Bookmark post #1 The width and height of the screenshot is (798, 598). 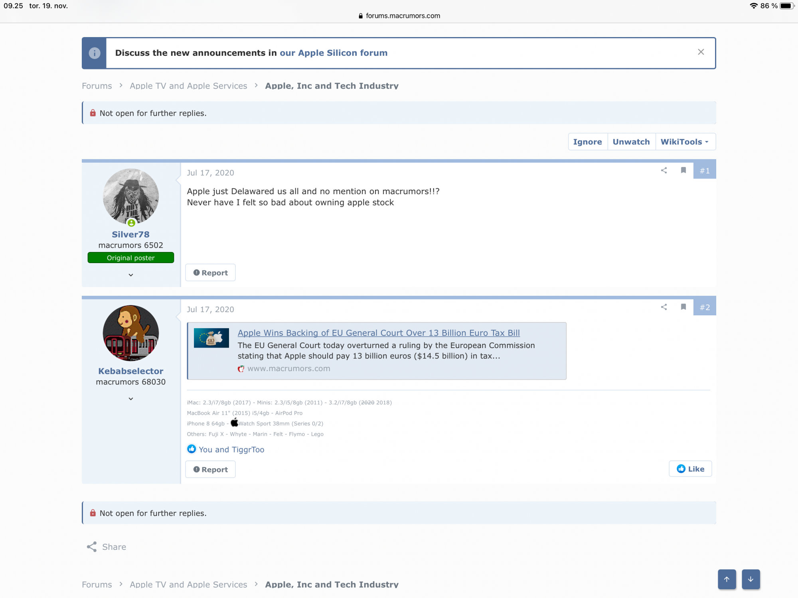(683, 171)
